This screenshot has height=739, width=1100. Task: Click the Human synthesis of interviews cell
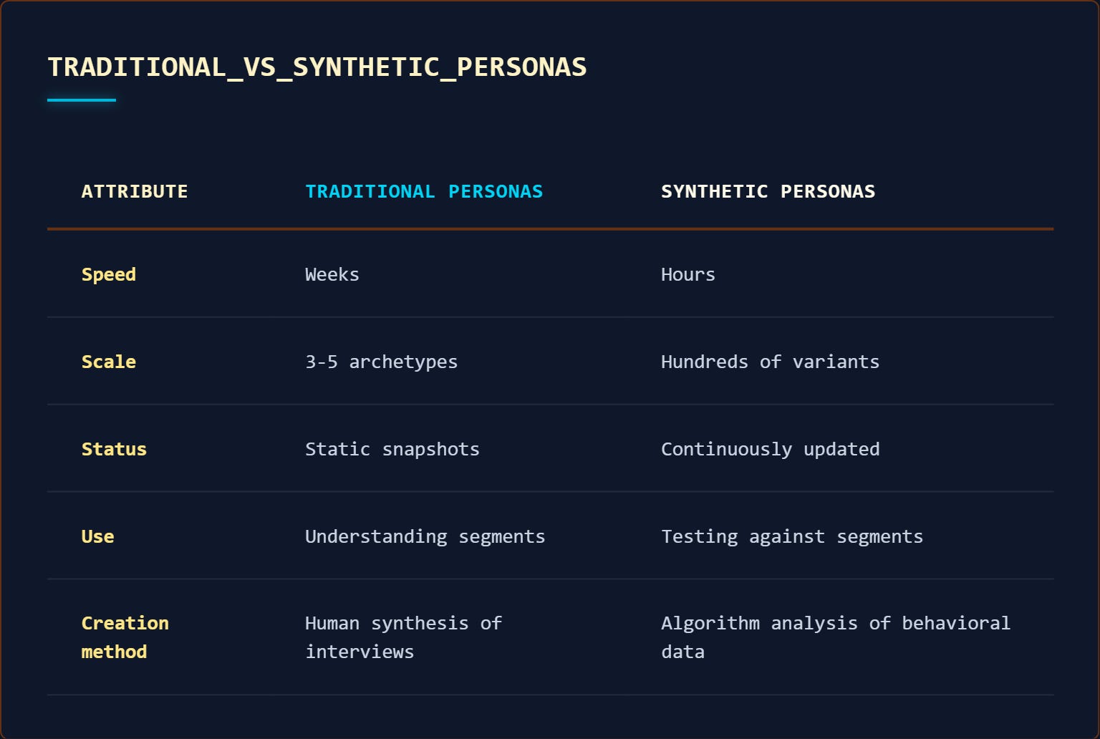point(404,637)
